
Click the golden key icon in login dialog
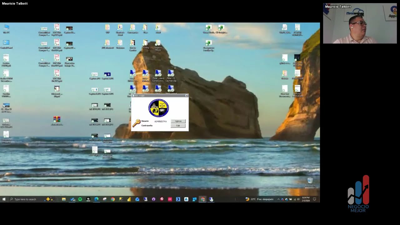pos(136,123)
